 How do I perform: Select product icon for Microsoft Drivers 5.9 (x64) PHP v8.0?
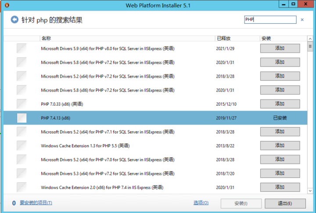click(x=22, y=48)
